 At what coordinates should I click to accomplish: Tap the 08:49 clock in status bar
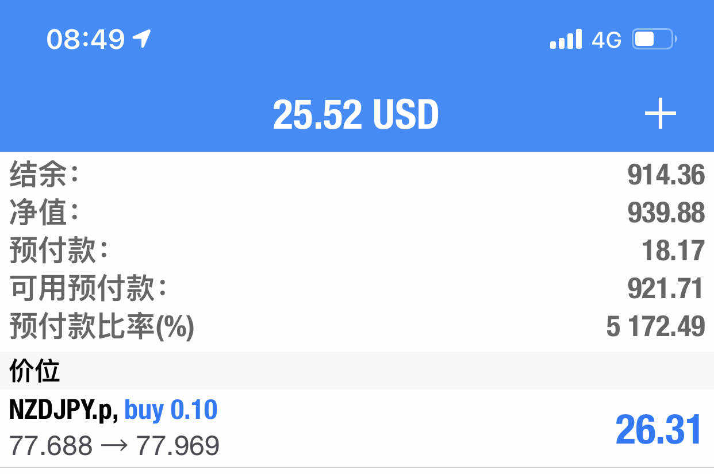pos(85,40)
